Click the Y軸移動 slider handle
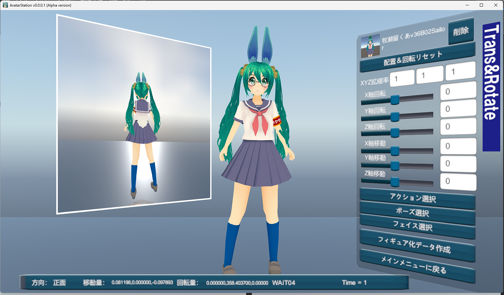 pyautogui.click(x=395, y=166)
